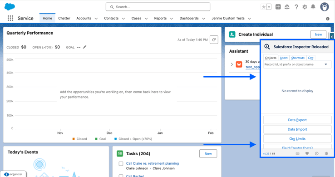This screenshot has width=335, height=177.
Task: Open the Chatter tab
Action: (64, 18)
